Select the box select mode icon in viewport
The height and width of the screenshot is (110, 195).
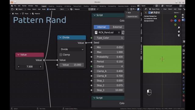(x=150, y=13)
